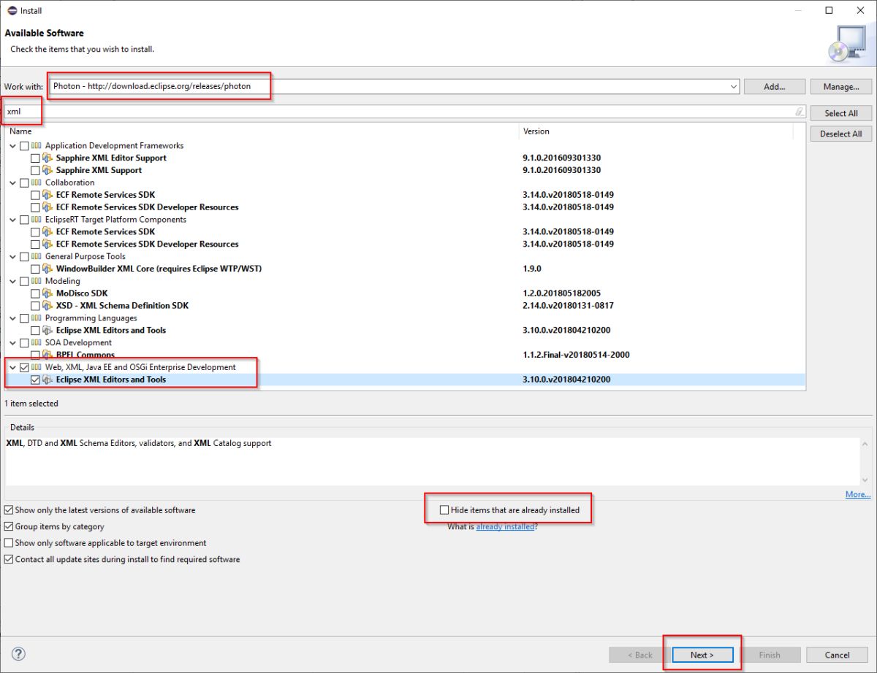Open the already installed link
Viewport: 877px width, 673px height.
[x=505, y=526]
